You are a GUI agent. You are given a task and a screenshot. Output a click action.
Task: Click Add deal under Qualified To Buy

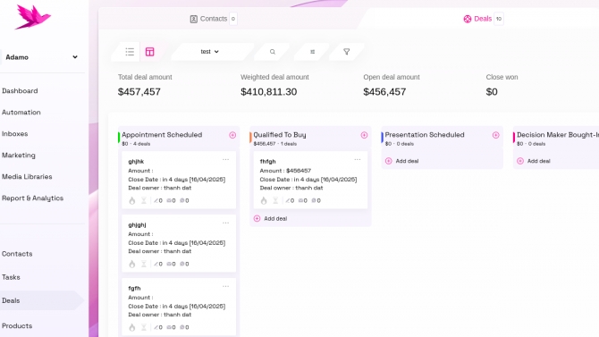(271, 218)
